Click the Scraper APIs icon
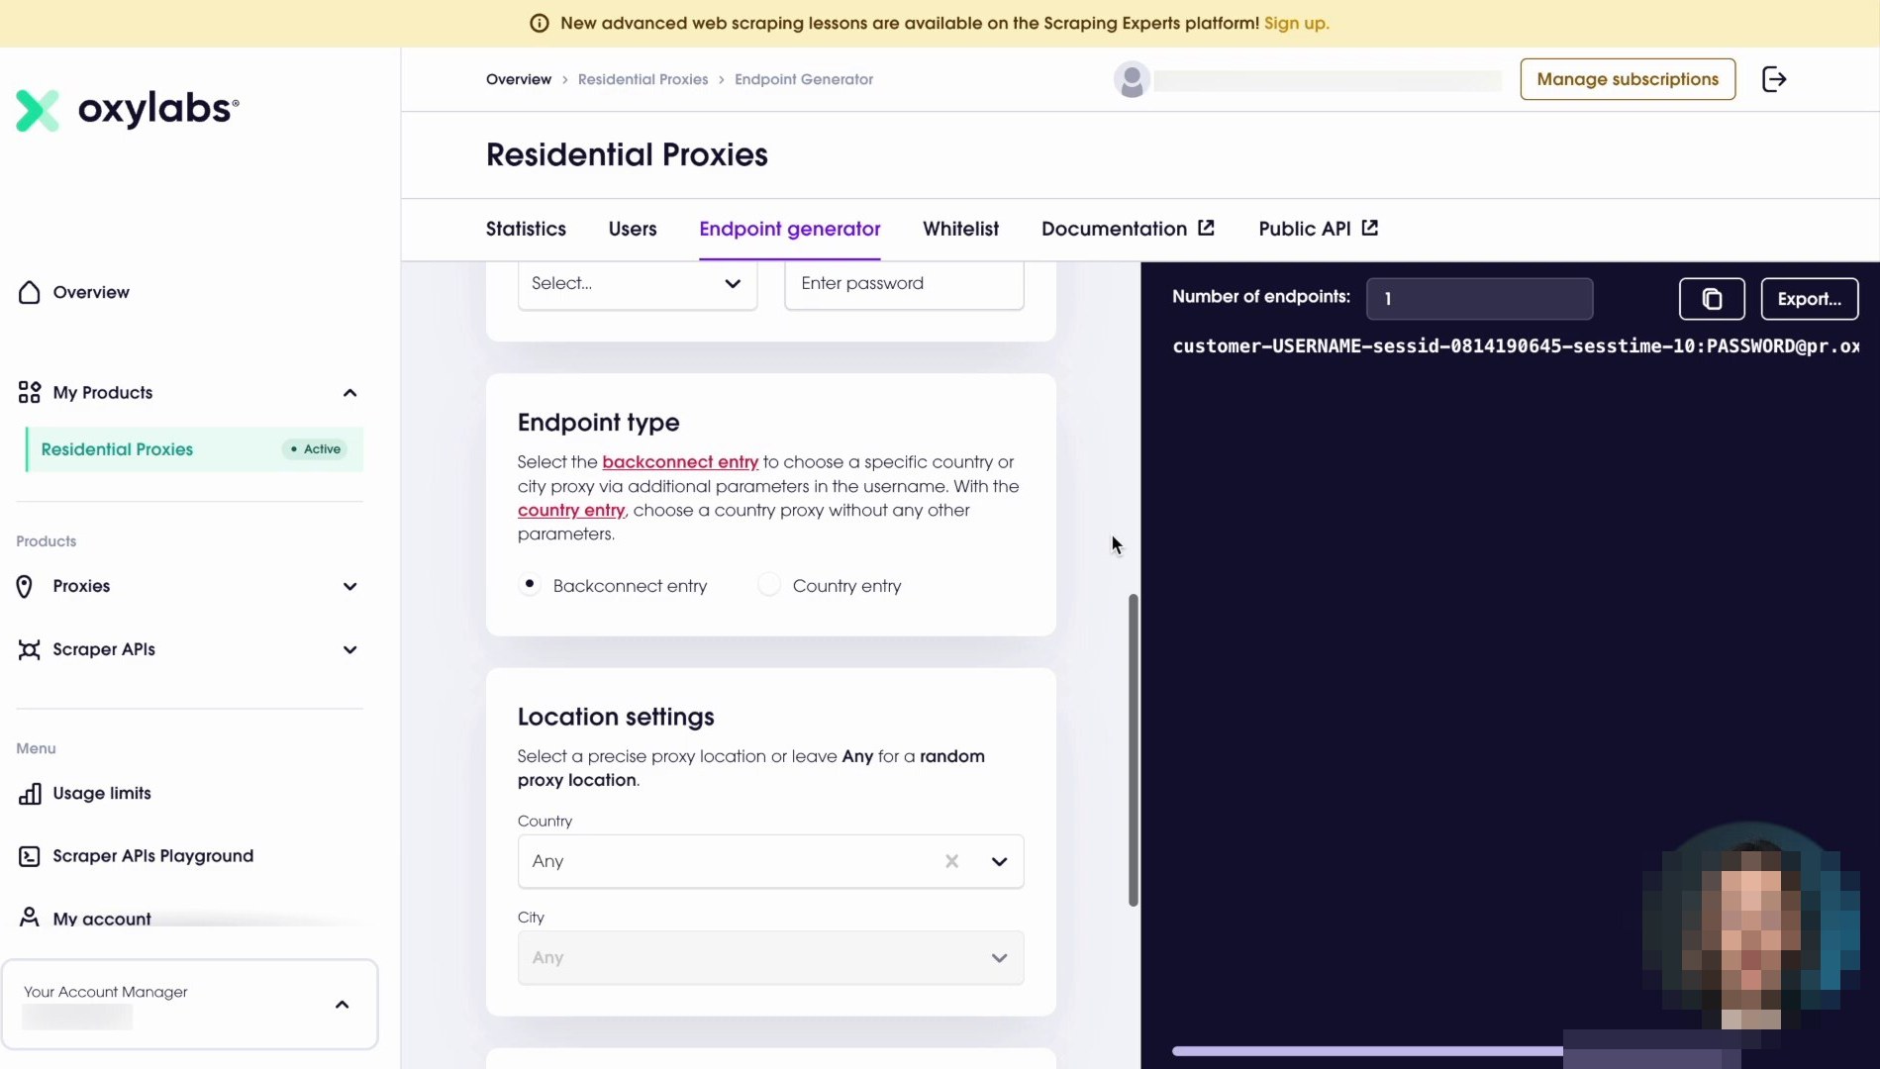Image resolution: width=1880 pixels, height=1069 pixels. (x=30, y=649)
